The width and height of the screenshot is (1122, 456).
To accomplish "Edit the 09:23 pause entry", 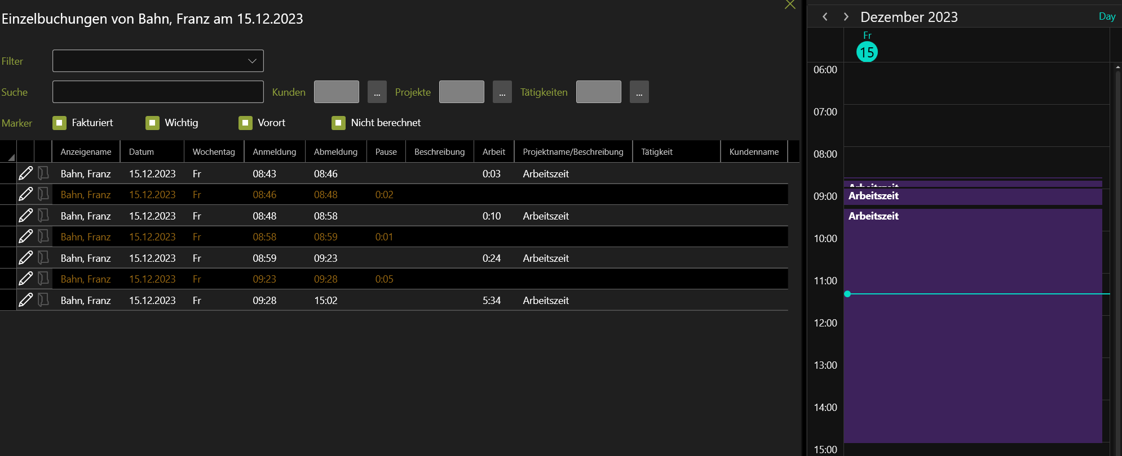I will 25,279.
